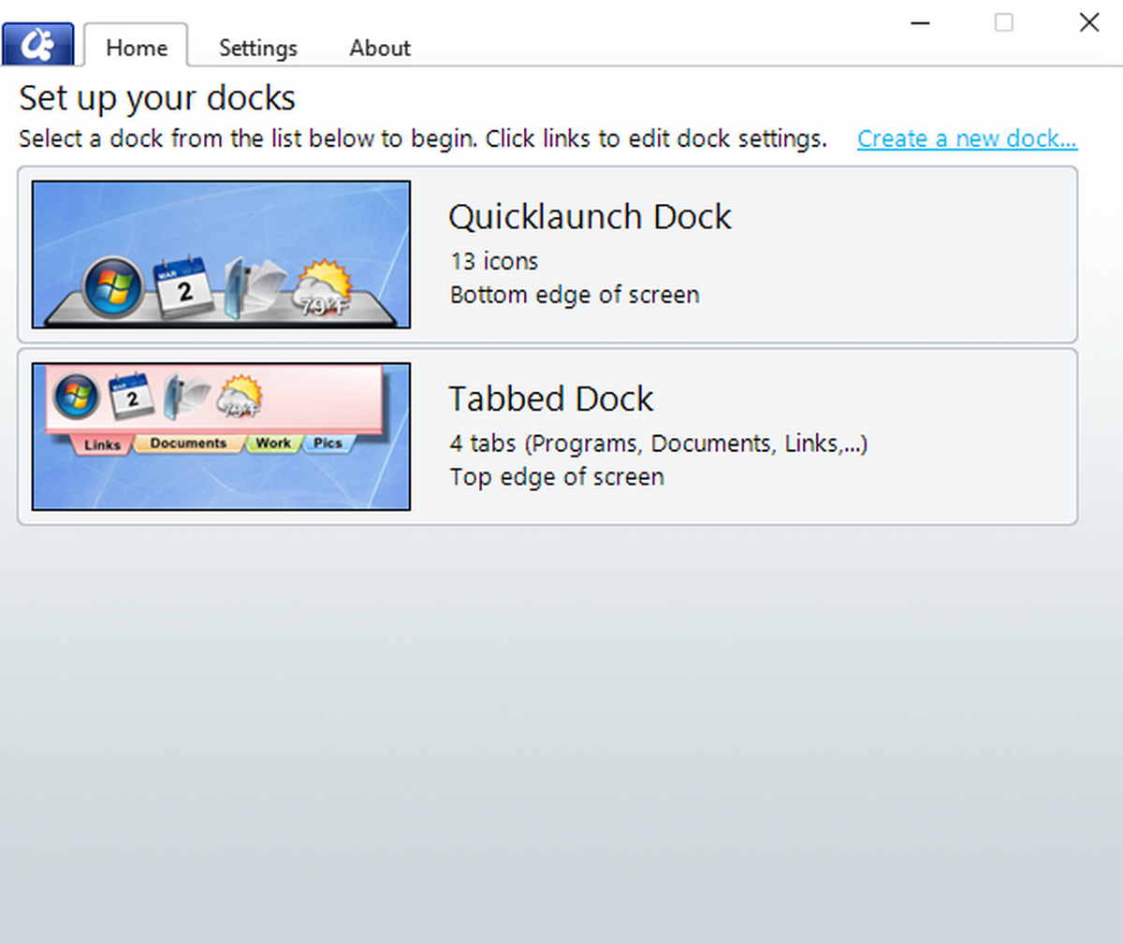Click the Windows icon in Tabbed Dock preview

pos(76,396)
